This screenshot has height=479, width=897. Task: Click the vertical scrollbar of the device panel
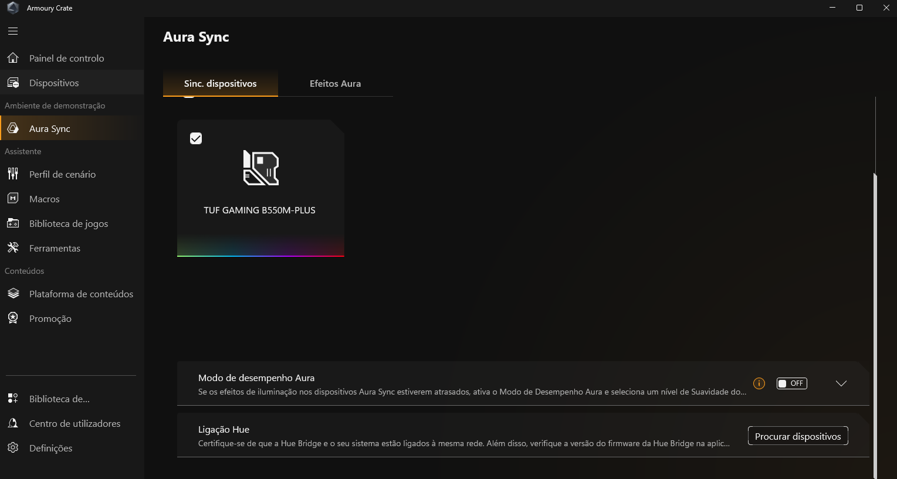coord(875,325)
